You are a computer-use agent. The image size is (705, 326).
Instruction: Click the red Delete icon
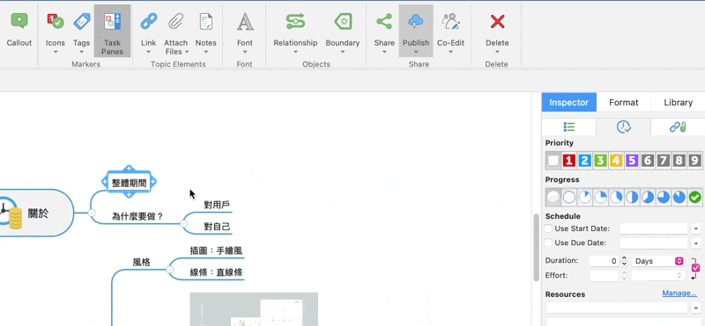[x=497, y=21]
